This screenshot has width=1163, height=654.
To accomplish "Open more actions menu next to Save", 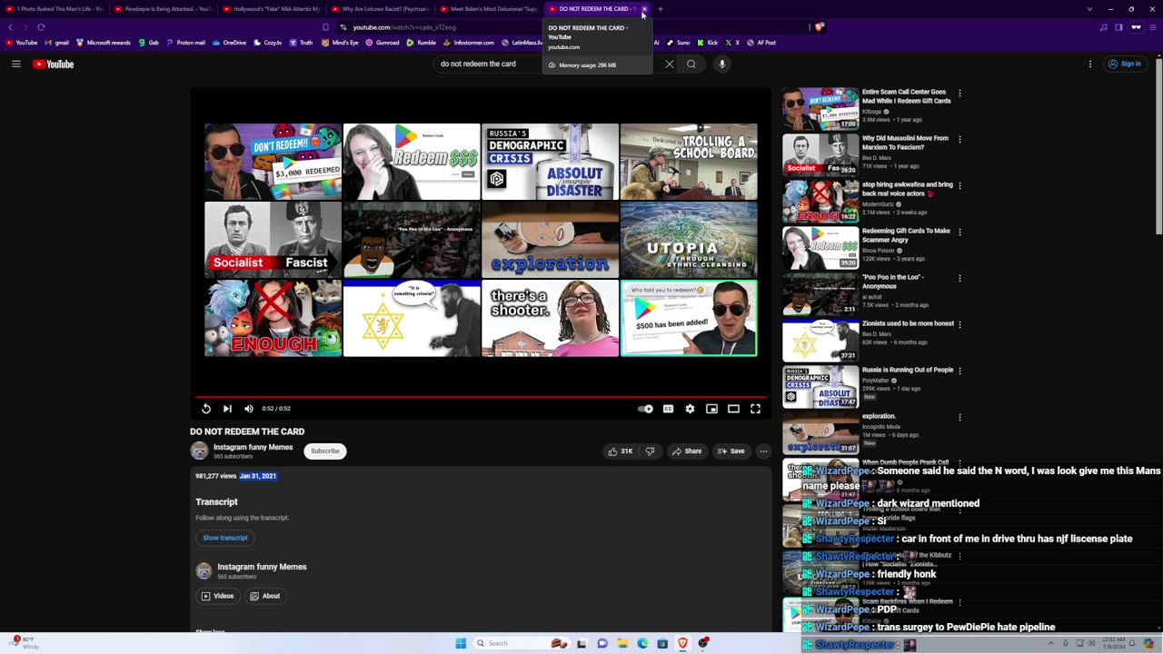I will point(763,451).
